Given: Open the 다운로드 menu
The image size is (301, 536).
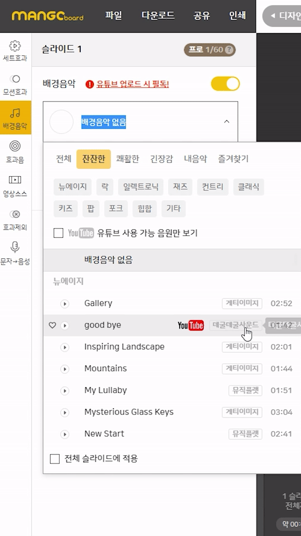Looking at the screenshot, I should click(158, 16).
